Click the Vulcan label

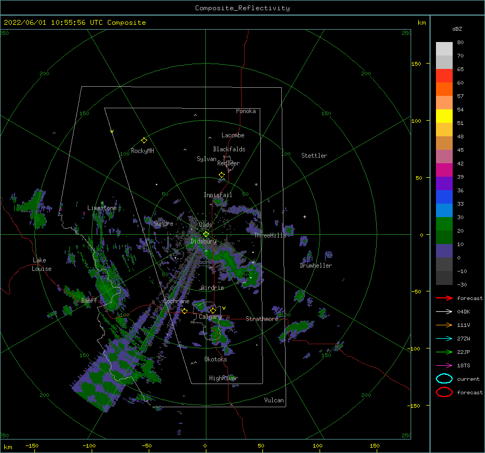click(x=274, y=400)
